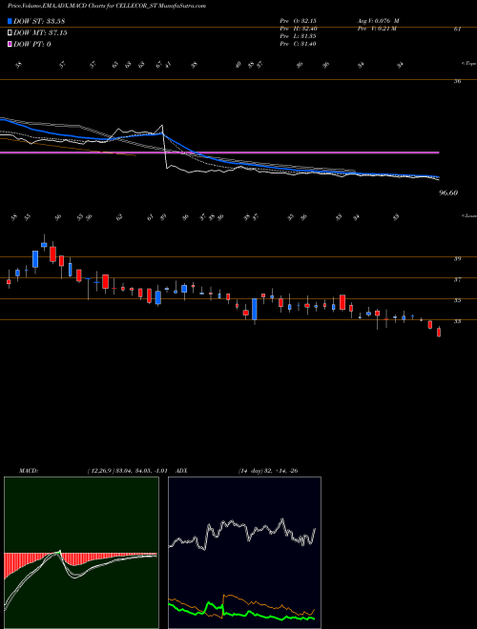
Task: Click the 'Pre H: 32.40' value
Action: click(298, 29)
